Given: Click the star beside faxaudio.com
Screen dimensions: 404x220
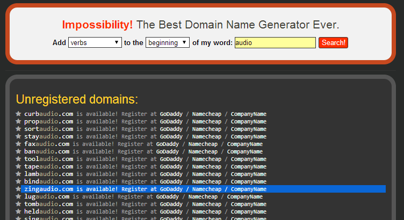Looking at the screenshot, I should coord(18,144).
